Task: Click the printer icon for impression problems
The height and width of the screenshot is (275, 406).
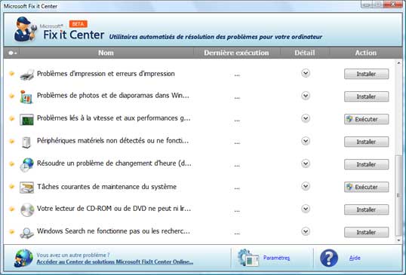Action: [27, 75]
